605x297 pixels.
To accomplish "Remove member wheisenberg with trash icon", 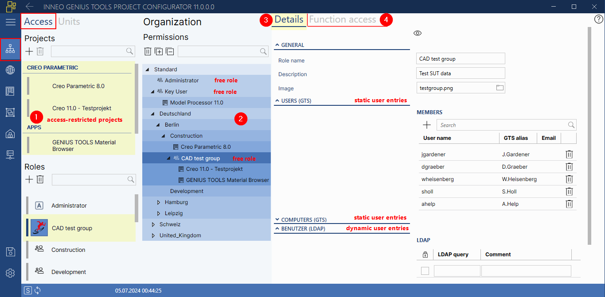I will 570,179.
